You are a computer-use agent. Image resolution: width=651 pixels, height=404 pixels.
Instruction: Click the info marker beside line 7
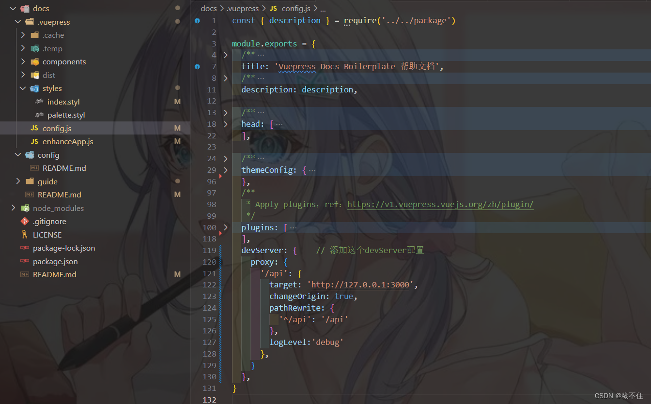(197, 67)
